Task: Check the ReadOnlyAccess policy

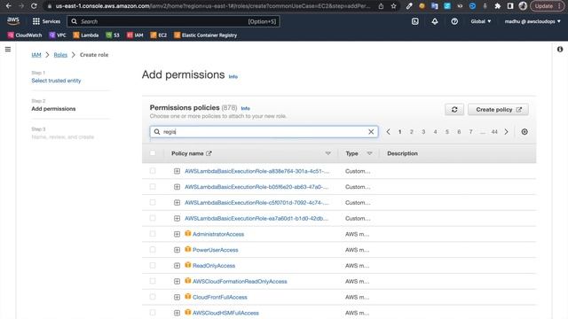Action: click(x=153, y=266)
